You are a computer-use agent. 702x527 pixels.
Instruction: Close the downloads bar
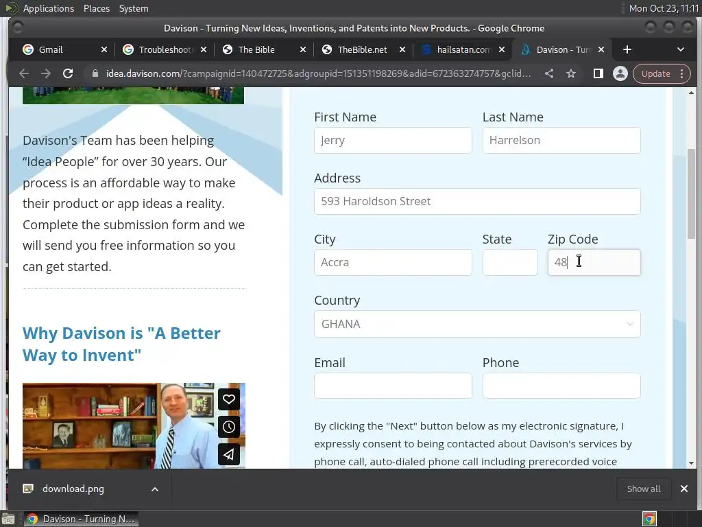[683, 489]
